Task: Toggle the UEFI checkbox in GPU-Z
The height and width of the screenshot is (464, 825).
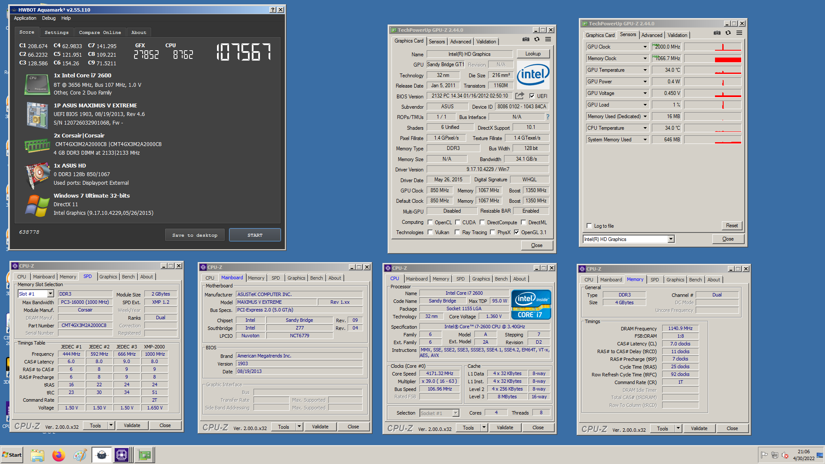Action: coord(532,96)
